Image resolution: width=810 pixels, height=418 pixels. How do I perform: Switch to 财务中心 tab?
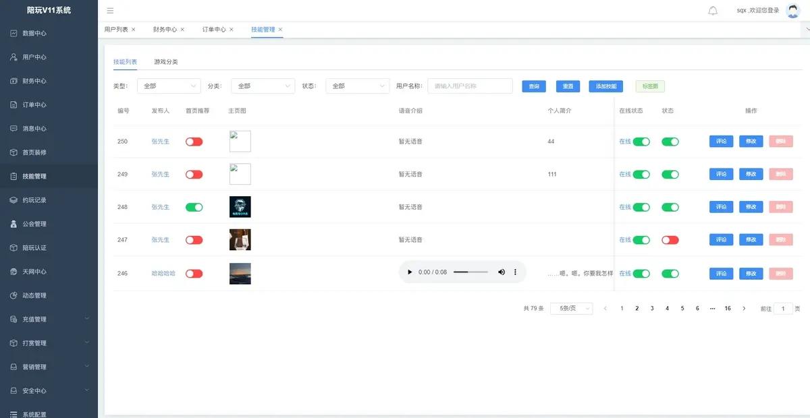click(x=165, y=30)
